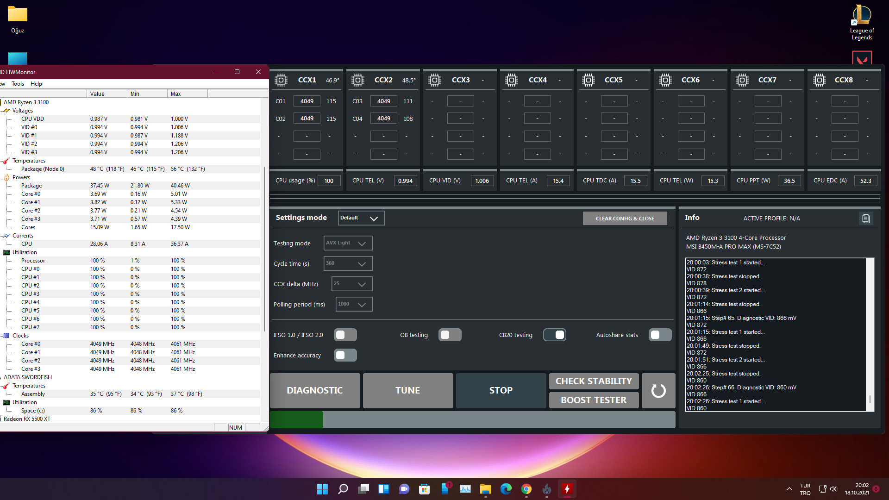
Task: Copy log via the Info clipboard icon
Action: tap(866, 219)
